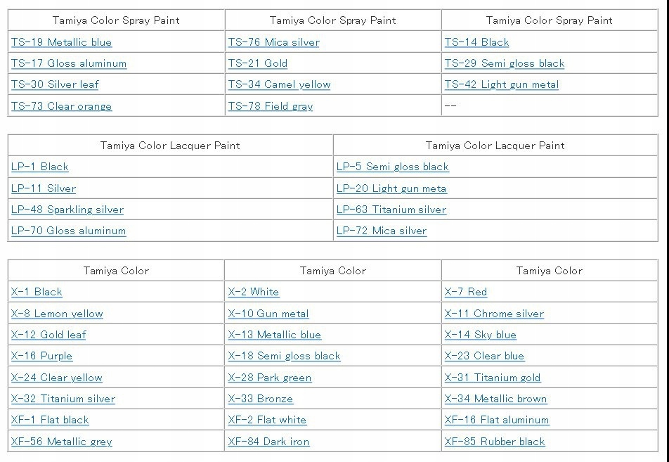
Task: Click the X-2 White paint link
Action: coord(253,292)
